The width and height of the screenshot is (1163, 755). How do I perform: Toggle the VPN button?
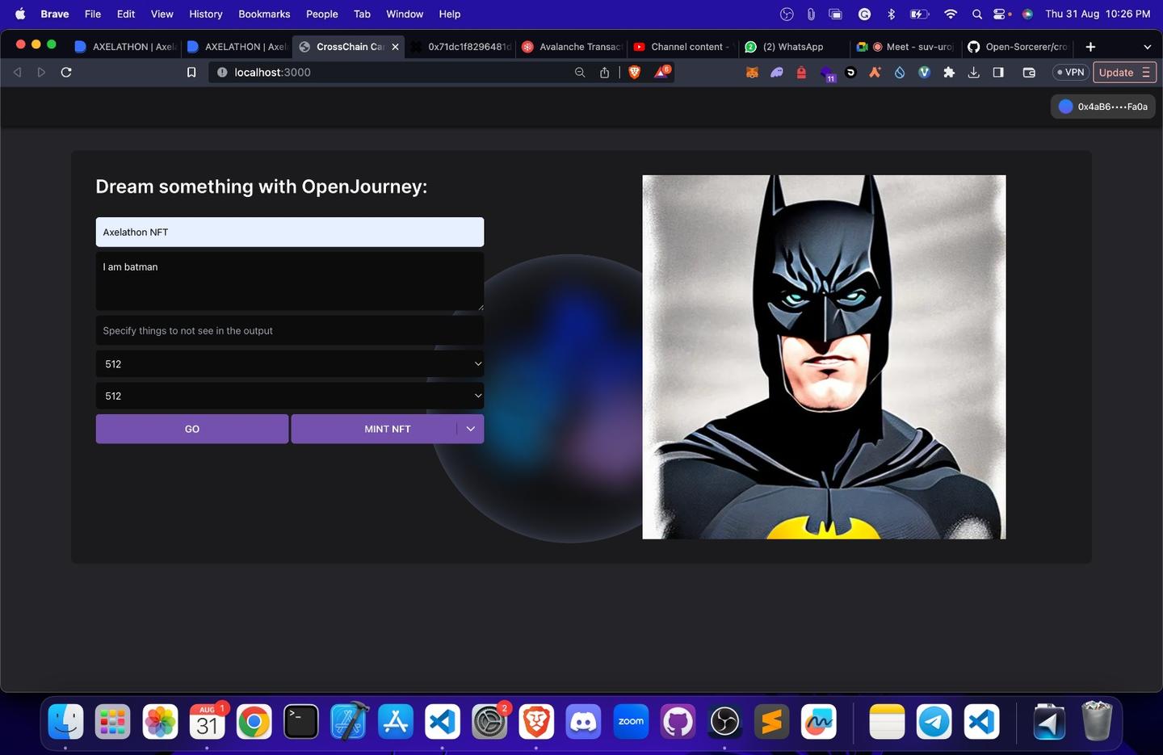tap(1071, 73)
